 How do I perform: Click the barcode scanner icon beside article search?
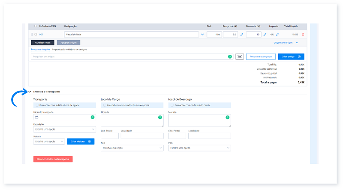coord(239,56)
